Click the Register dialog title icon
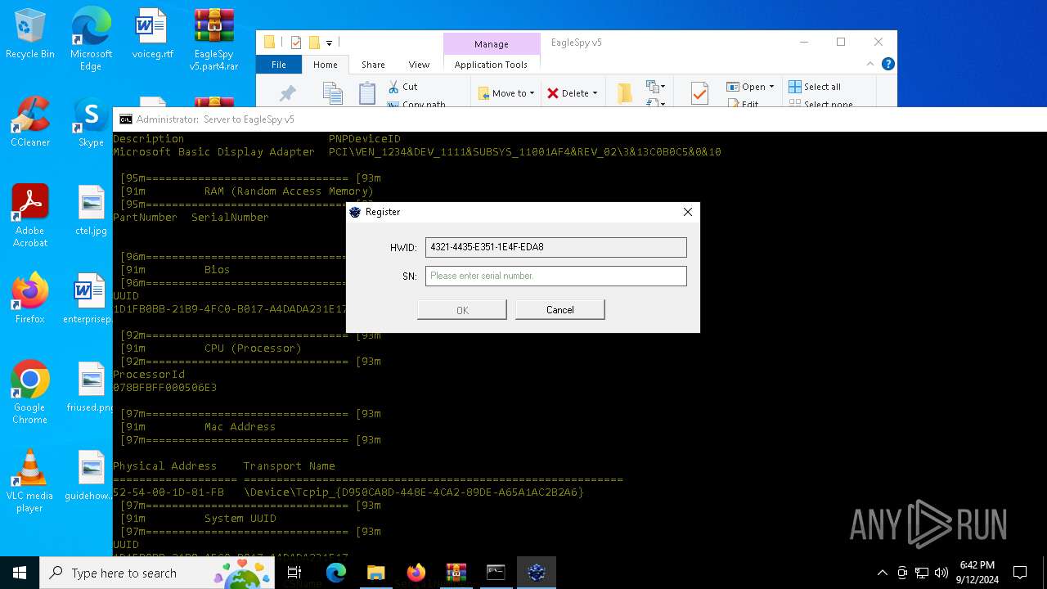This screenshot has height=589, width=1047. tap(355, 212)
